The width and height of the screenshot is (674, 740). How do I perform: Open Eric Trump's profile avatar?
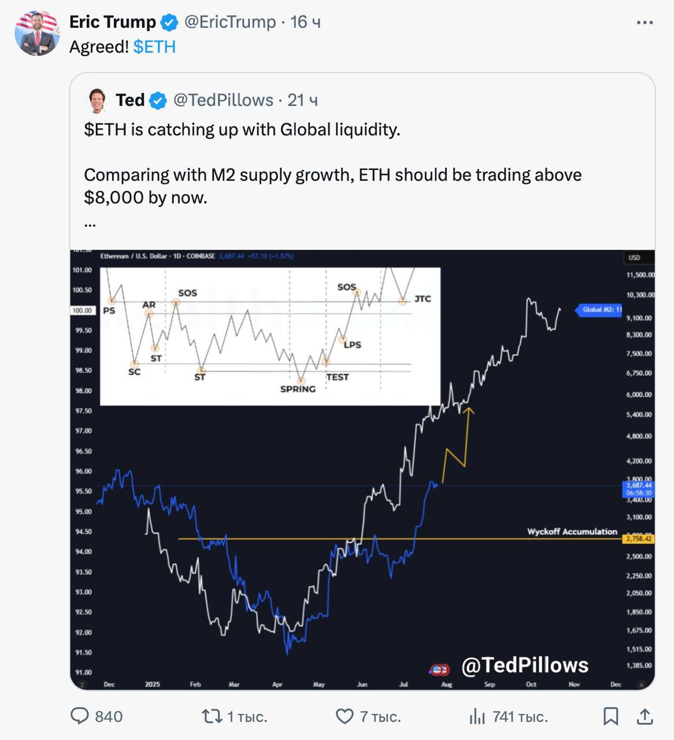coord(37,33)
